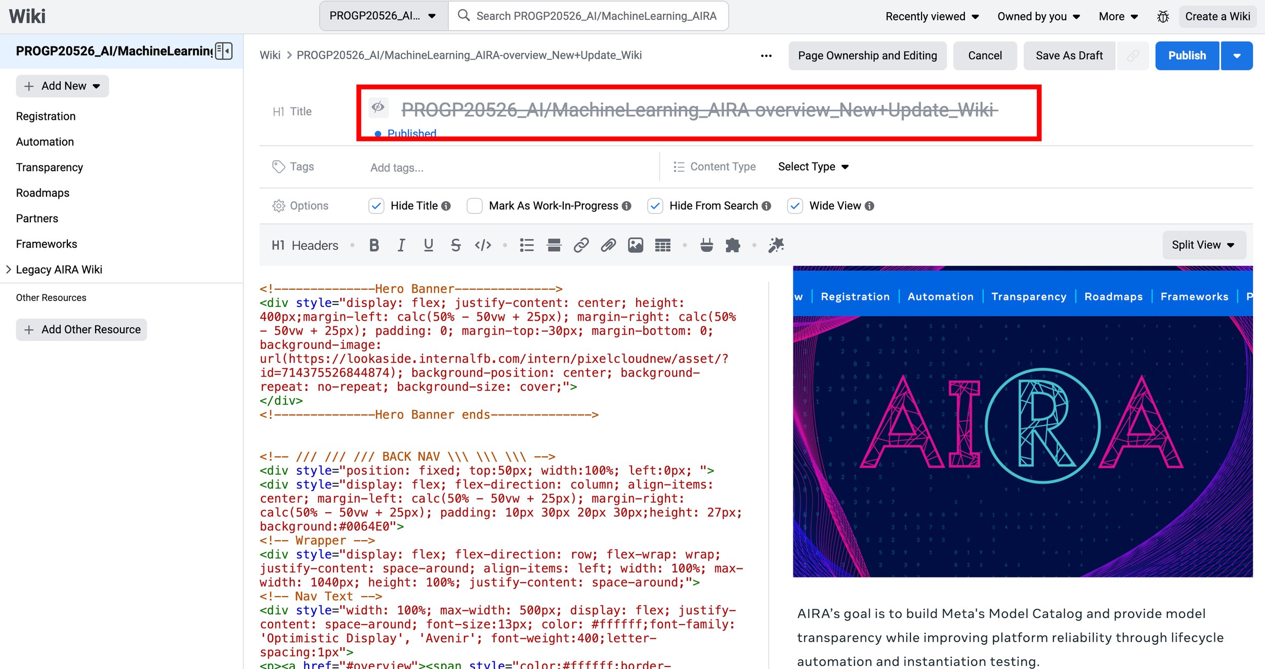The image size is (1265, 669).
Task: Insert a code block icon
Action: click(x=483, y=245)
